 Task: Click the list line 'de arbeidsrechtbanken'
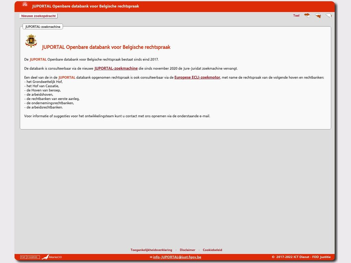pyautogui.click(x=44, y=107)
